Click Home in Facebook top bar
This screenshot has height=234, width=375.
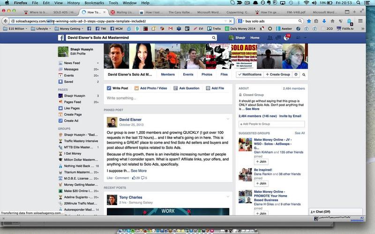click(x=255, y=38)
